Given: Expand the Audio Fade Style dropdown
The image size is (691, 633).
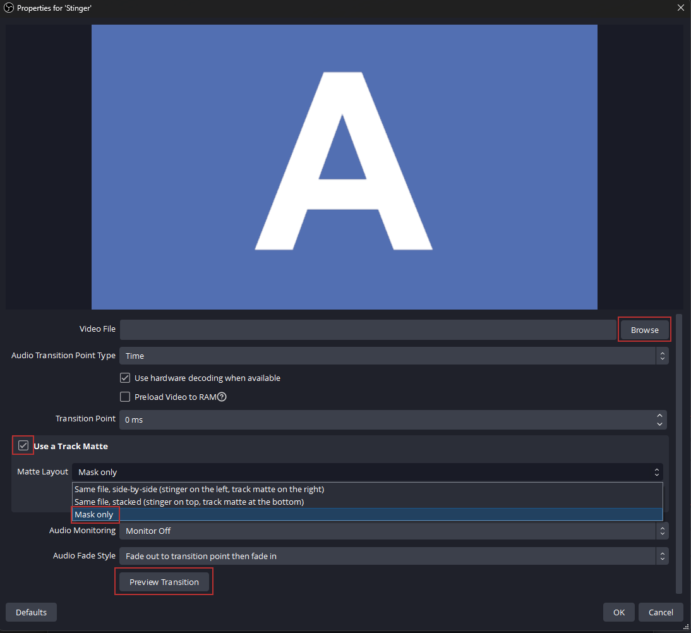Looking at the screenshot, I should pos(393,556).
